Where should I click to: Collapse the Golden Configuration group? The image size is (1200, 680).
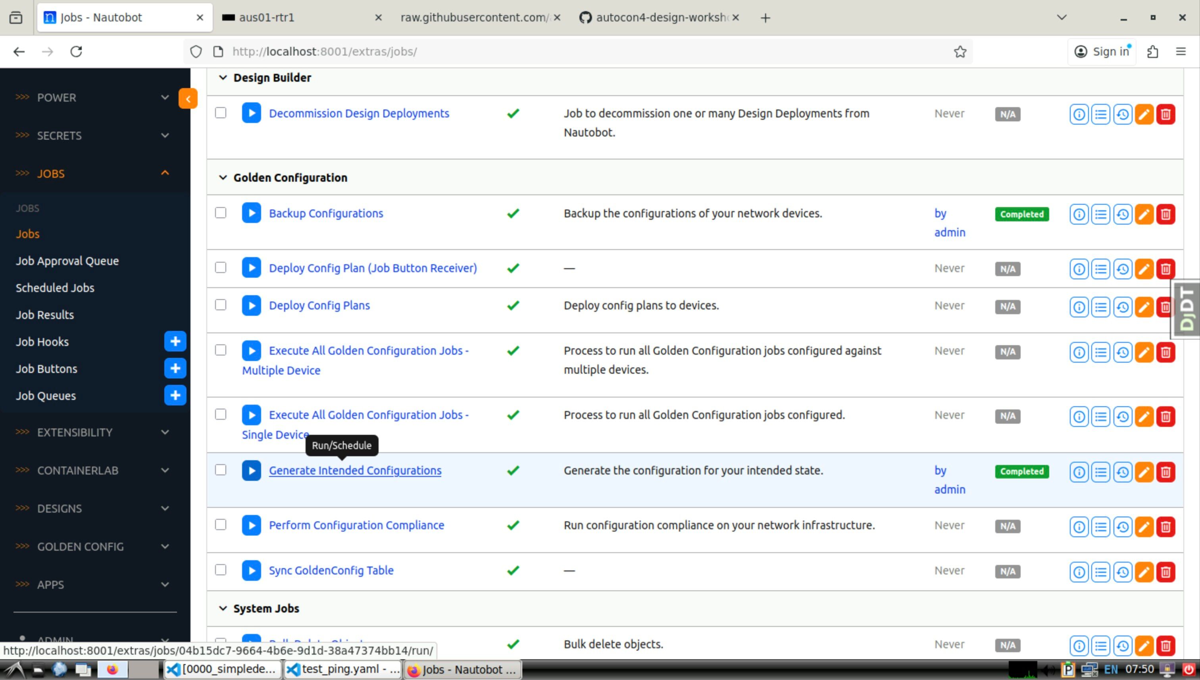pos(223,177)
